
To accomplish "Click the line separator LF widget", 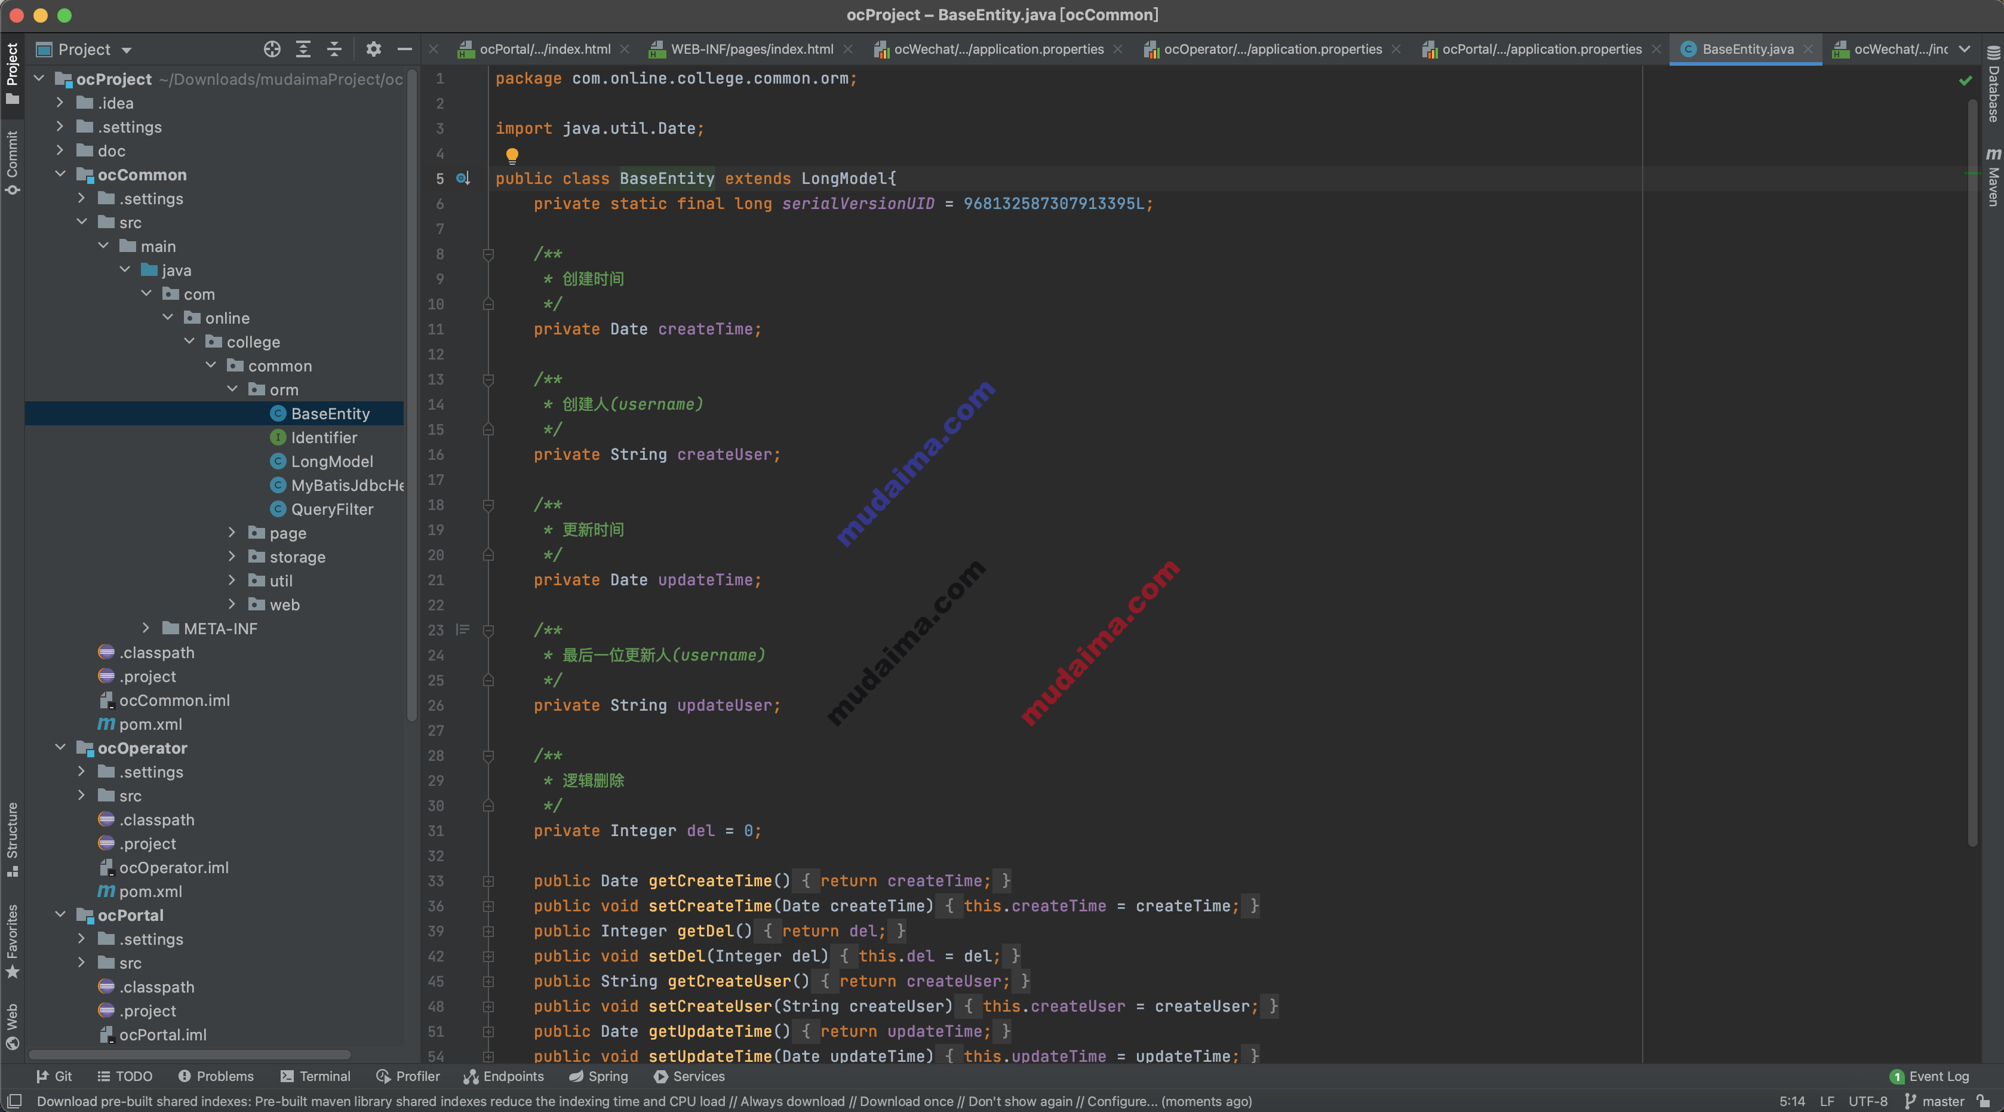I will click(x=1827, y=1101).
